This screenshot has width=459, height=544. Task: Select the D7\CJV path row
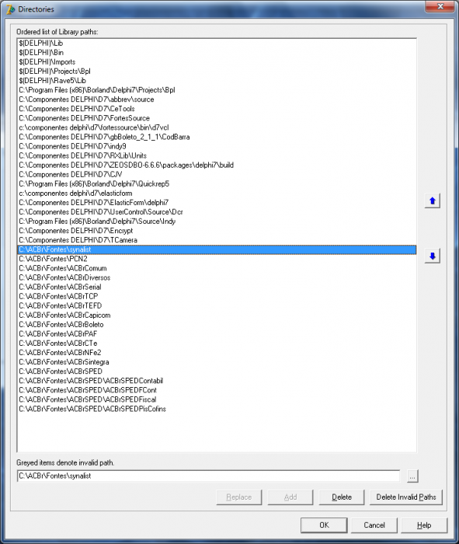click(217, 175)
